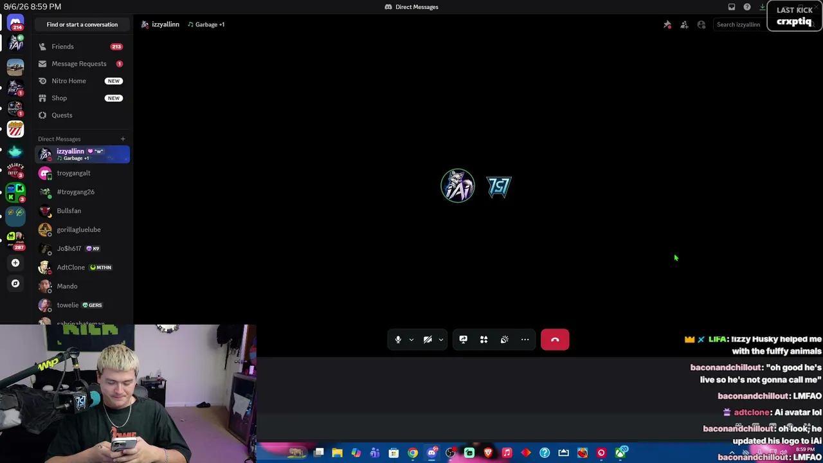Open Message Requests

click(x=82, y=64)
